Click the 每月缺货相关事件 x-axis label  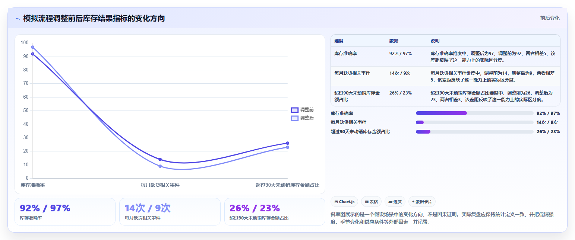(160, 185)
